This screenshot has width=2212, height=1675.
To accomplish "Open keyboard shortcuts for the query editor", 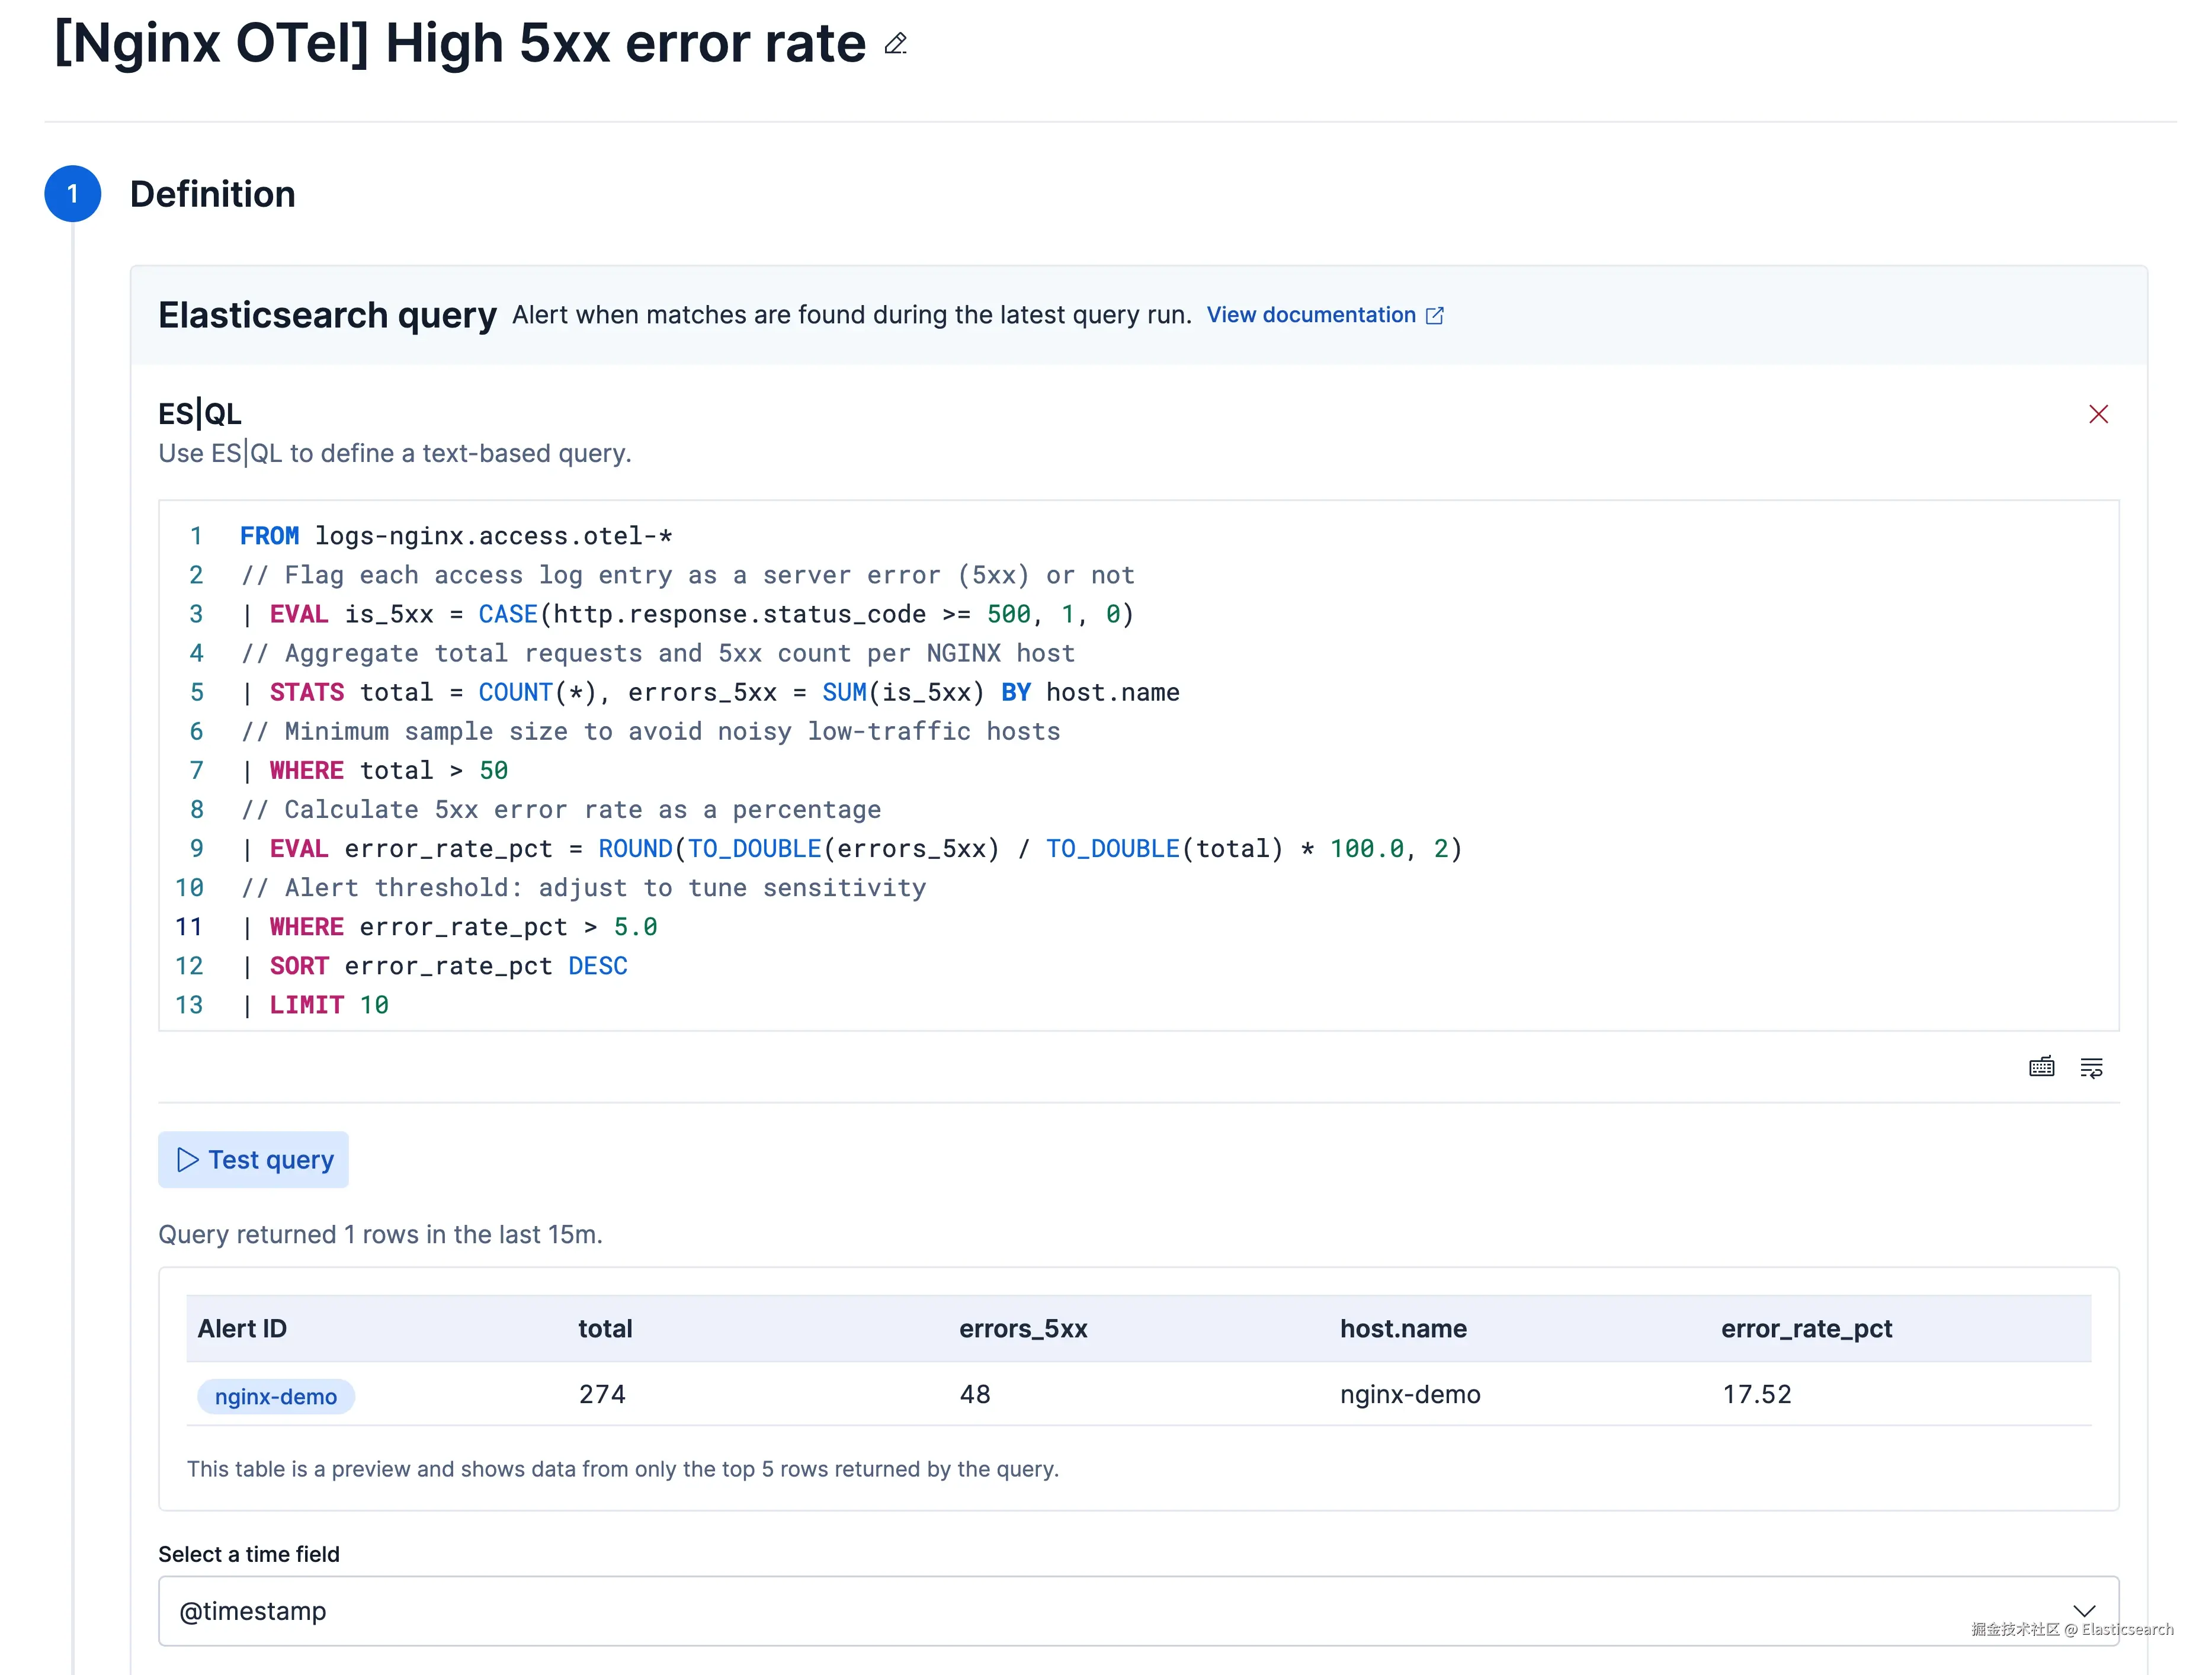I will pos(2041,1067).
